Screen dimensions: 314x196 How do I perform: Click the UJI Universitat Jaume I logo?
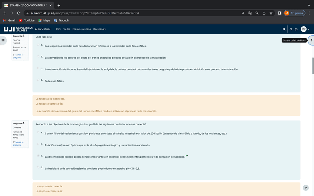(19, 29)
